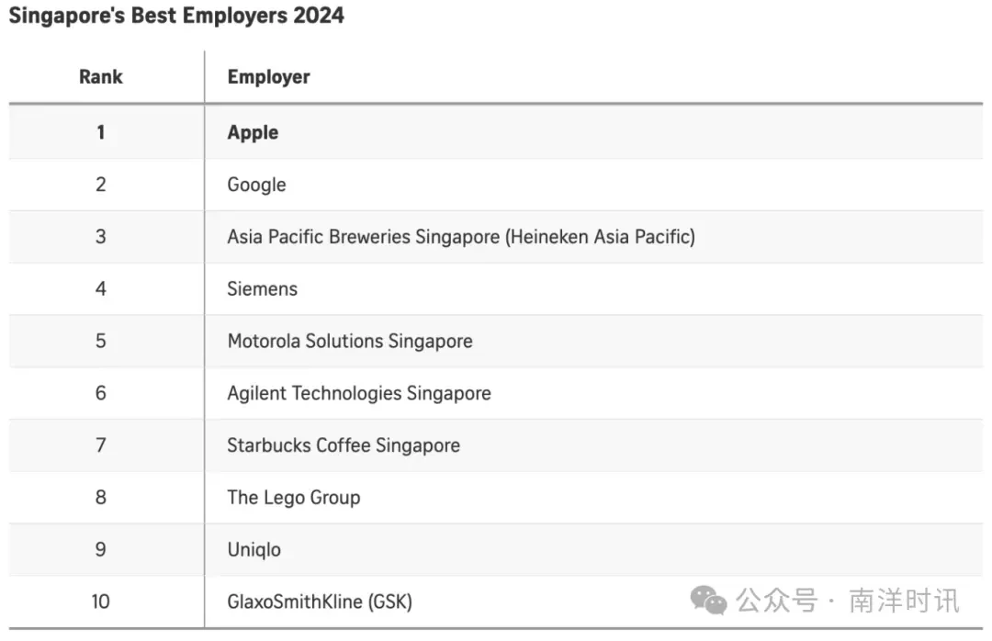The width and height of the screenshot is (992, 641).
Task: Click the rank number 5 cell
Action: click(101, 341)
